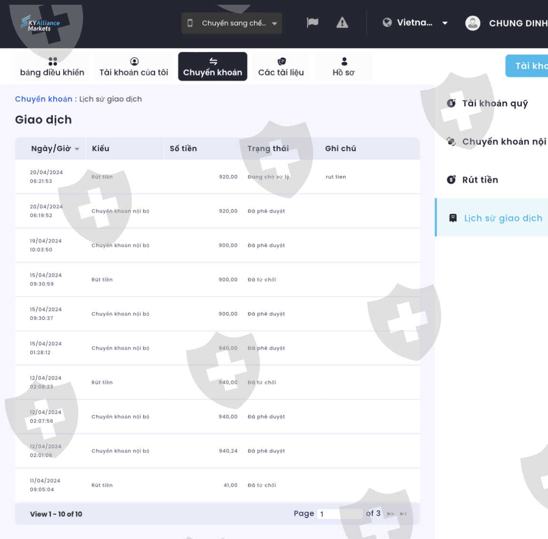Open the 'Các tài liệu' tab
The image size is (548, 539).
click(x=281, y=67)
